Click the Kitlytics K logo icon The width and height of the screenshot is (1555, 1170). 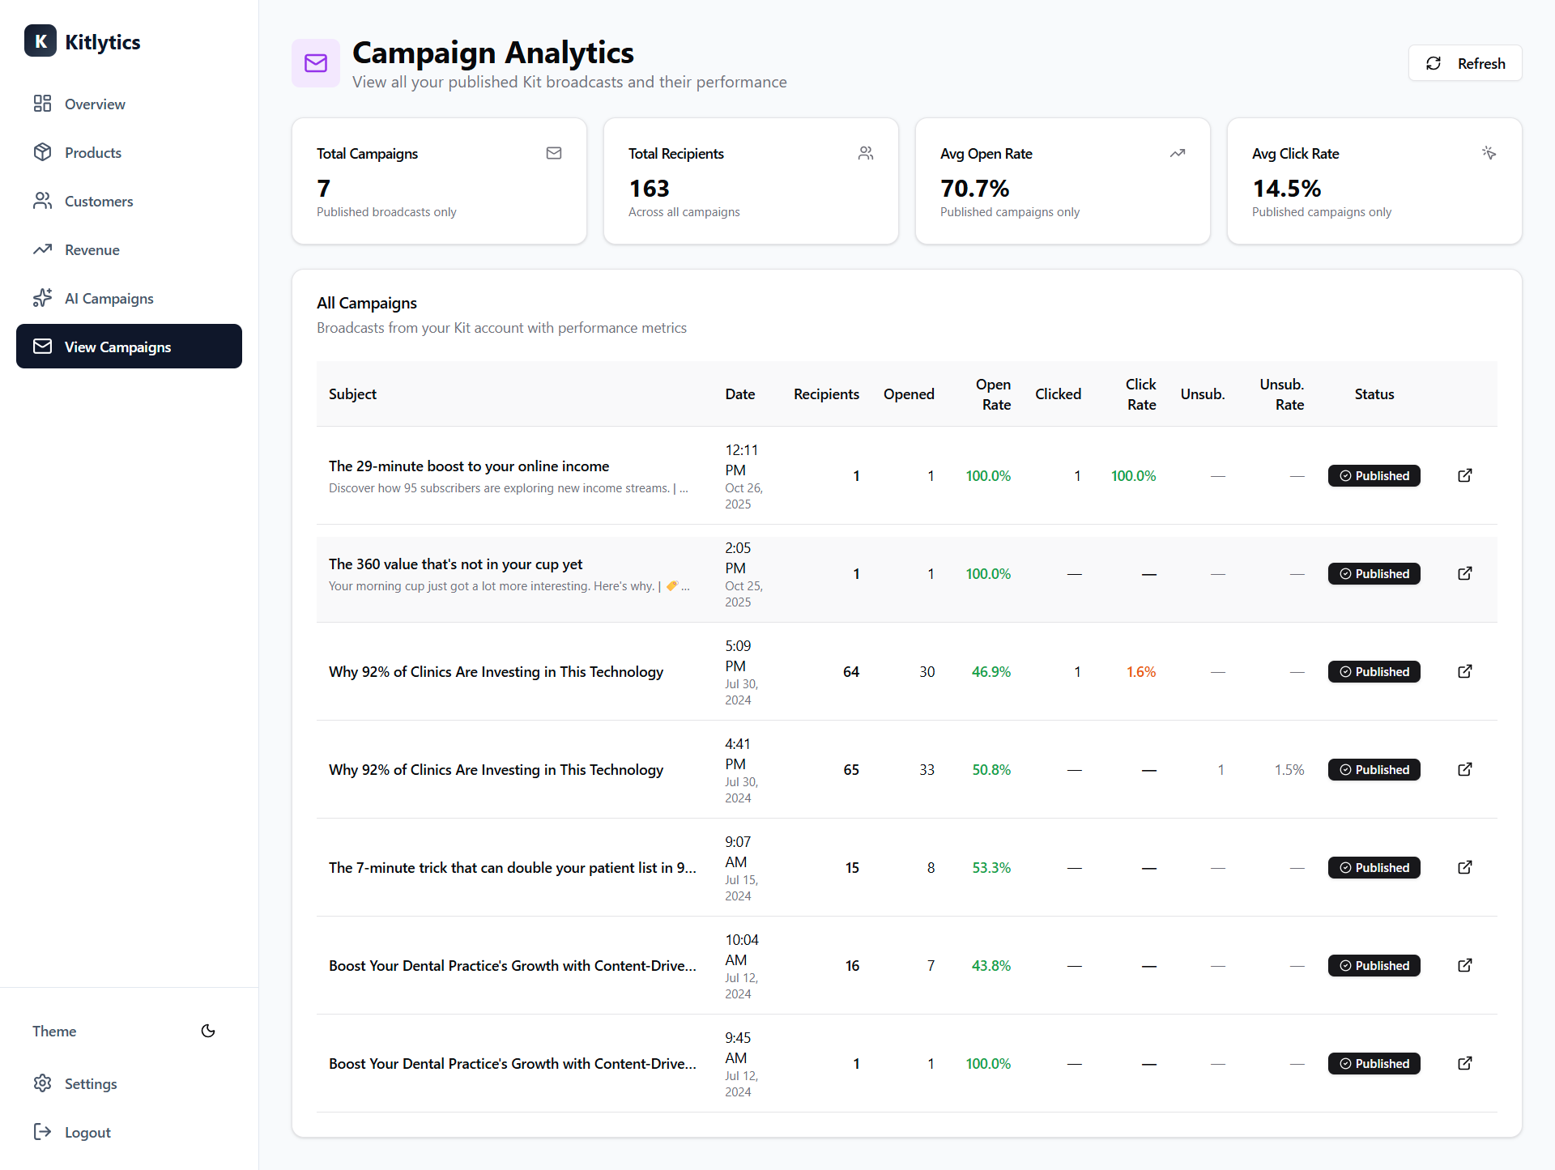[x=40, y=41]
